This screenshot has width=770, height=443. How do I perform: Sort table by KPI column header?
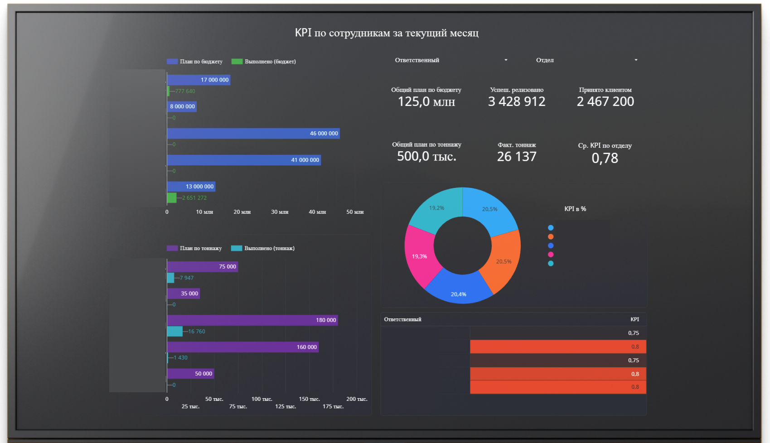pos(634,319)
